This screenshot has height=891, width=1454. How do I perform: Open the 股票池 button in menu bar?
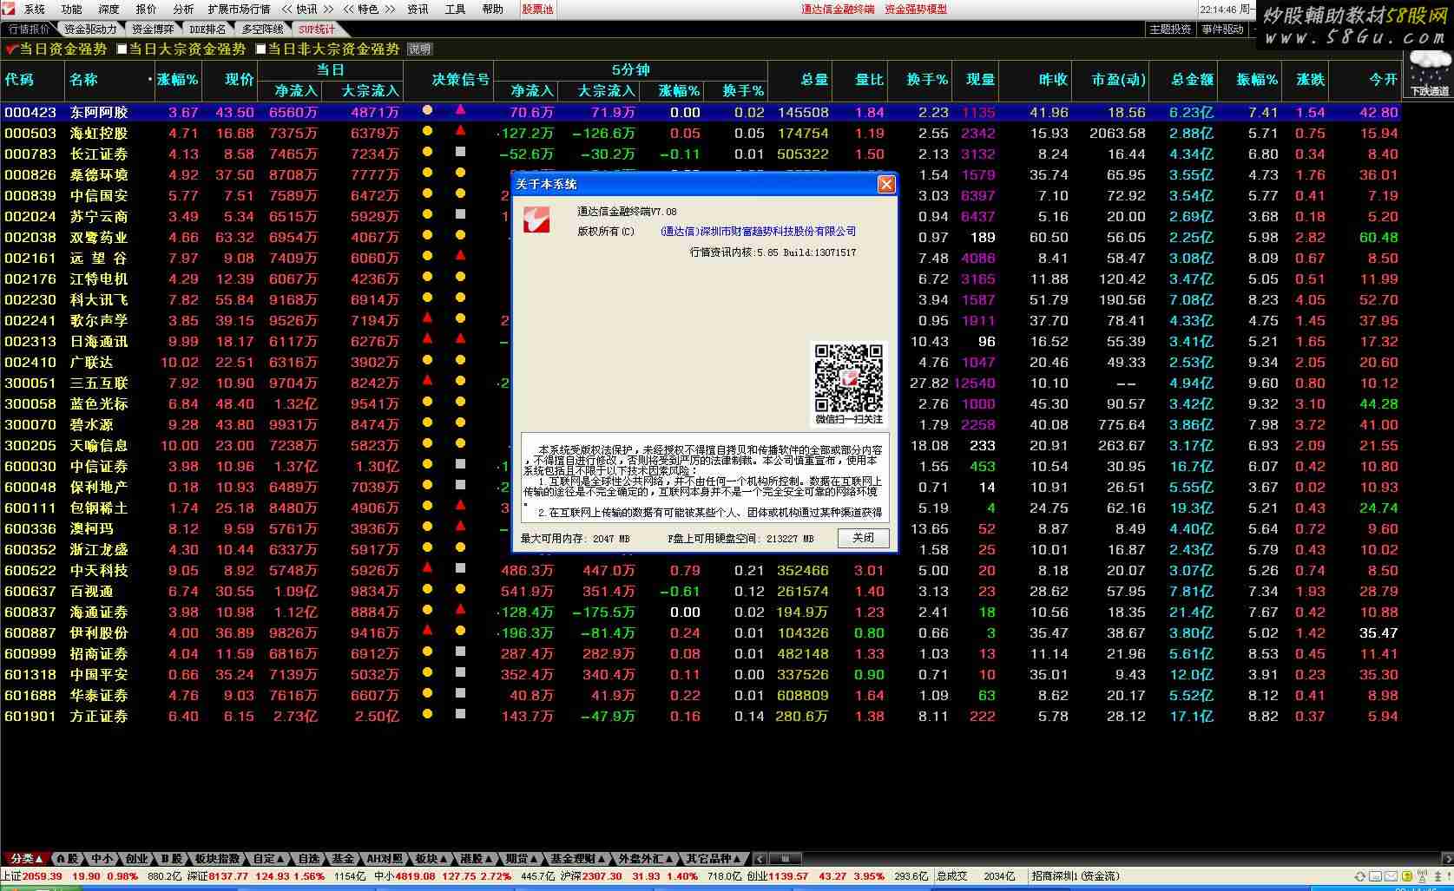[537, 10]
